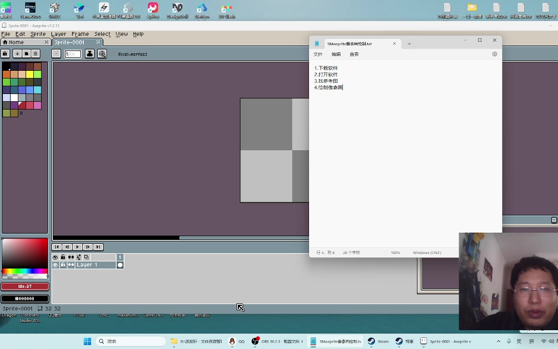The image size is (558, 349).
Task: Hide Layer 1 with its eye icon
Action: click(55, 265)
